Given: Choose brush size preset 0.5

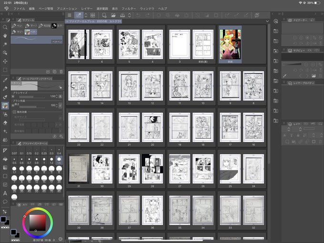Looking at the screenshot, I should click(14, 161).
